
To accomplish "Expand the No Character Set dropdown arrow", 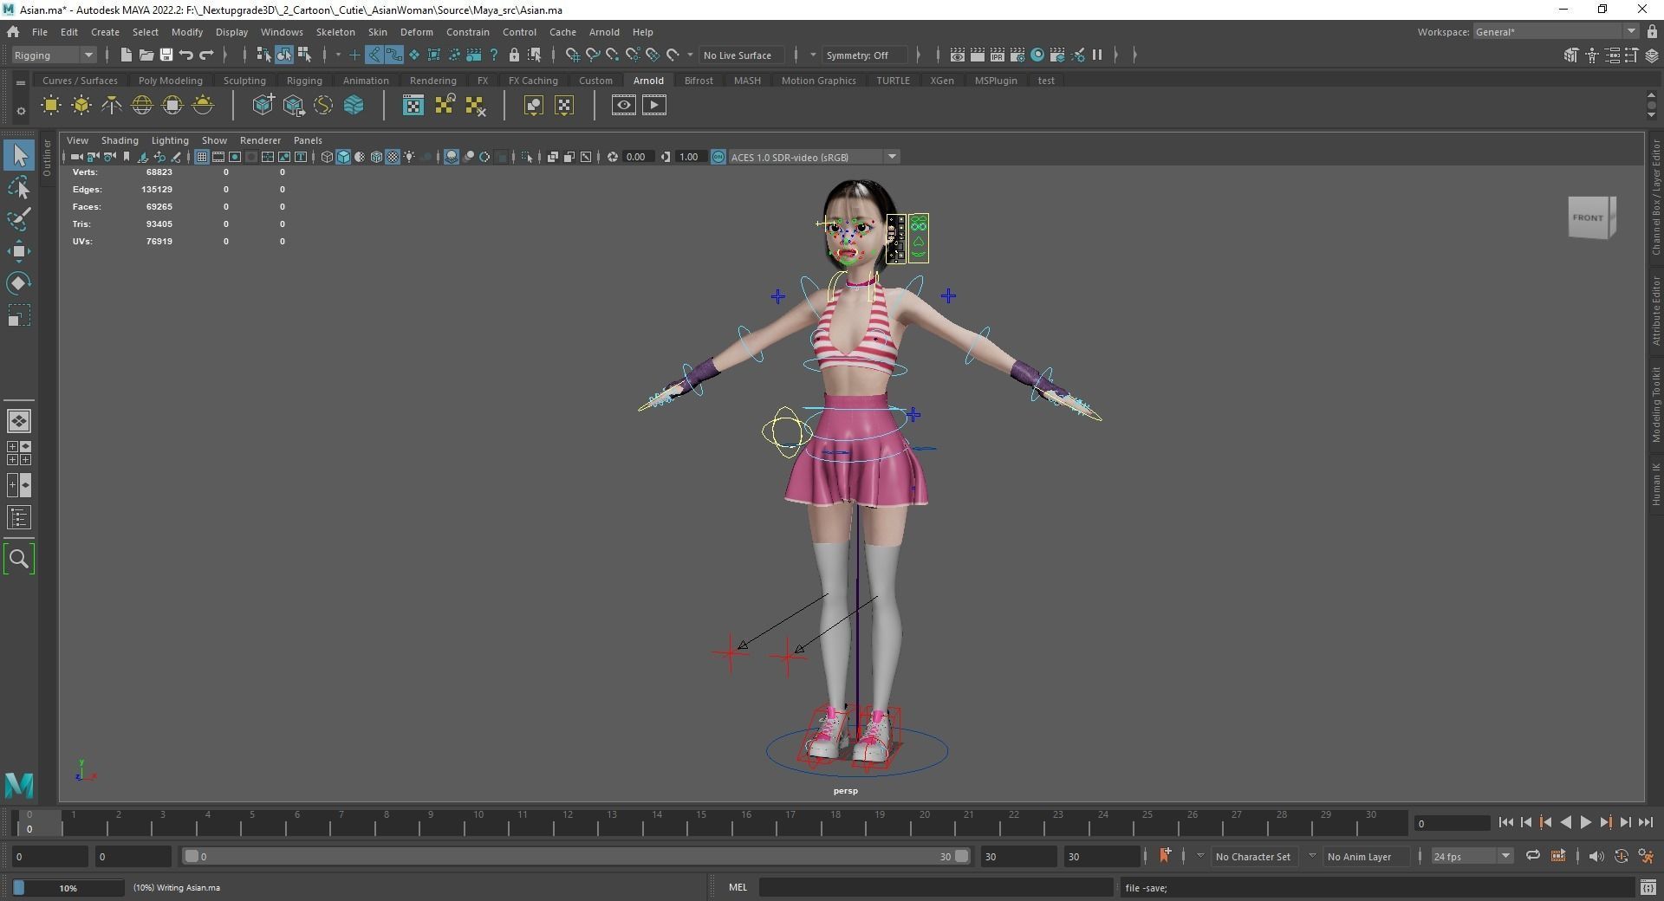I will point(1200,856).
